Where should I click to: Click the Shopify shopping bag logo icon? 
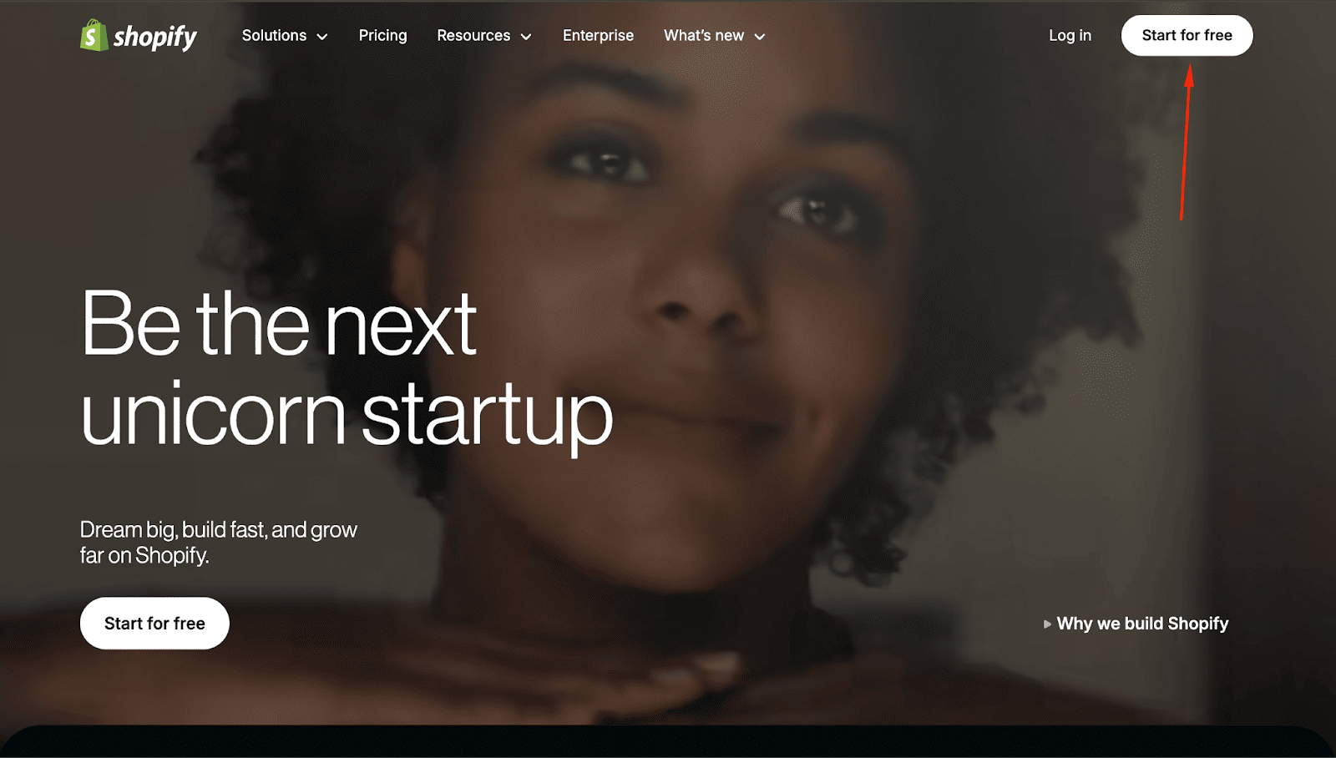[94, 35]
